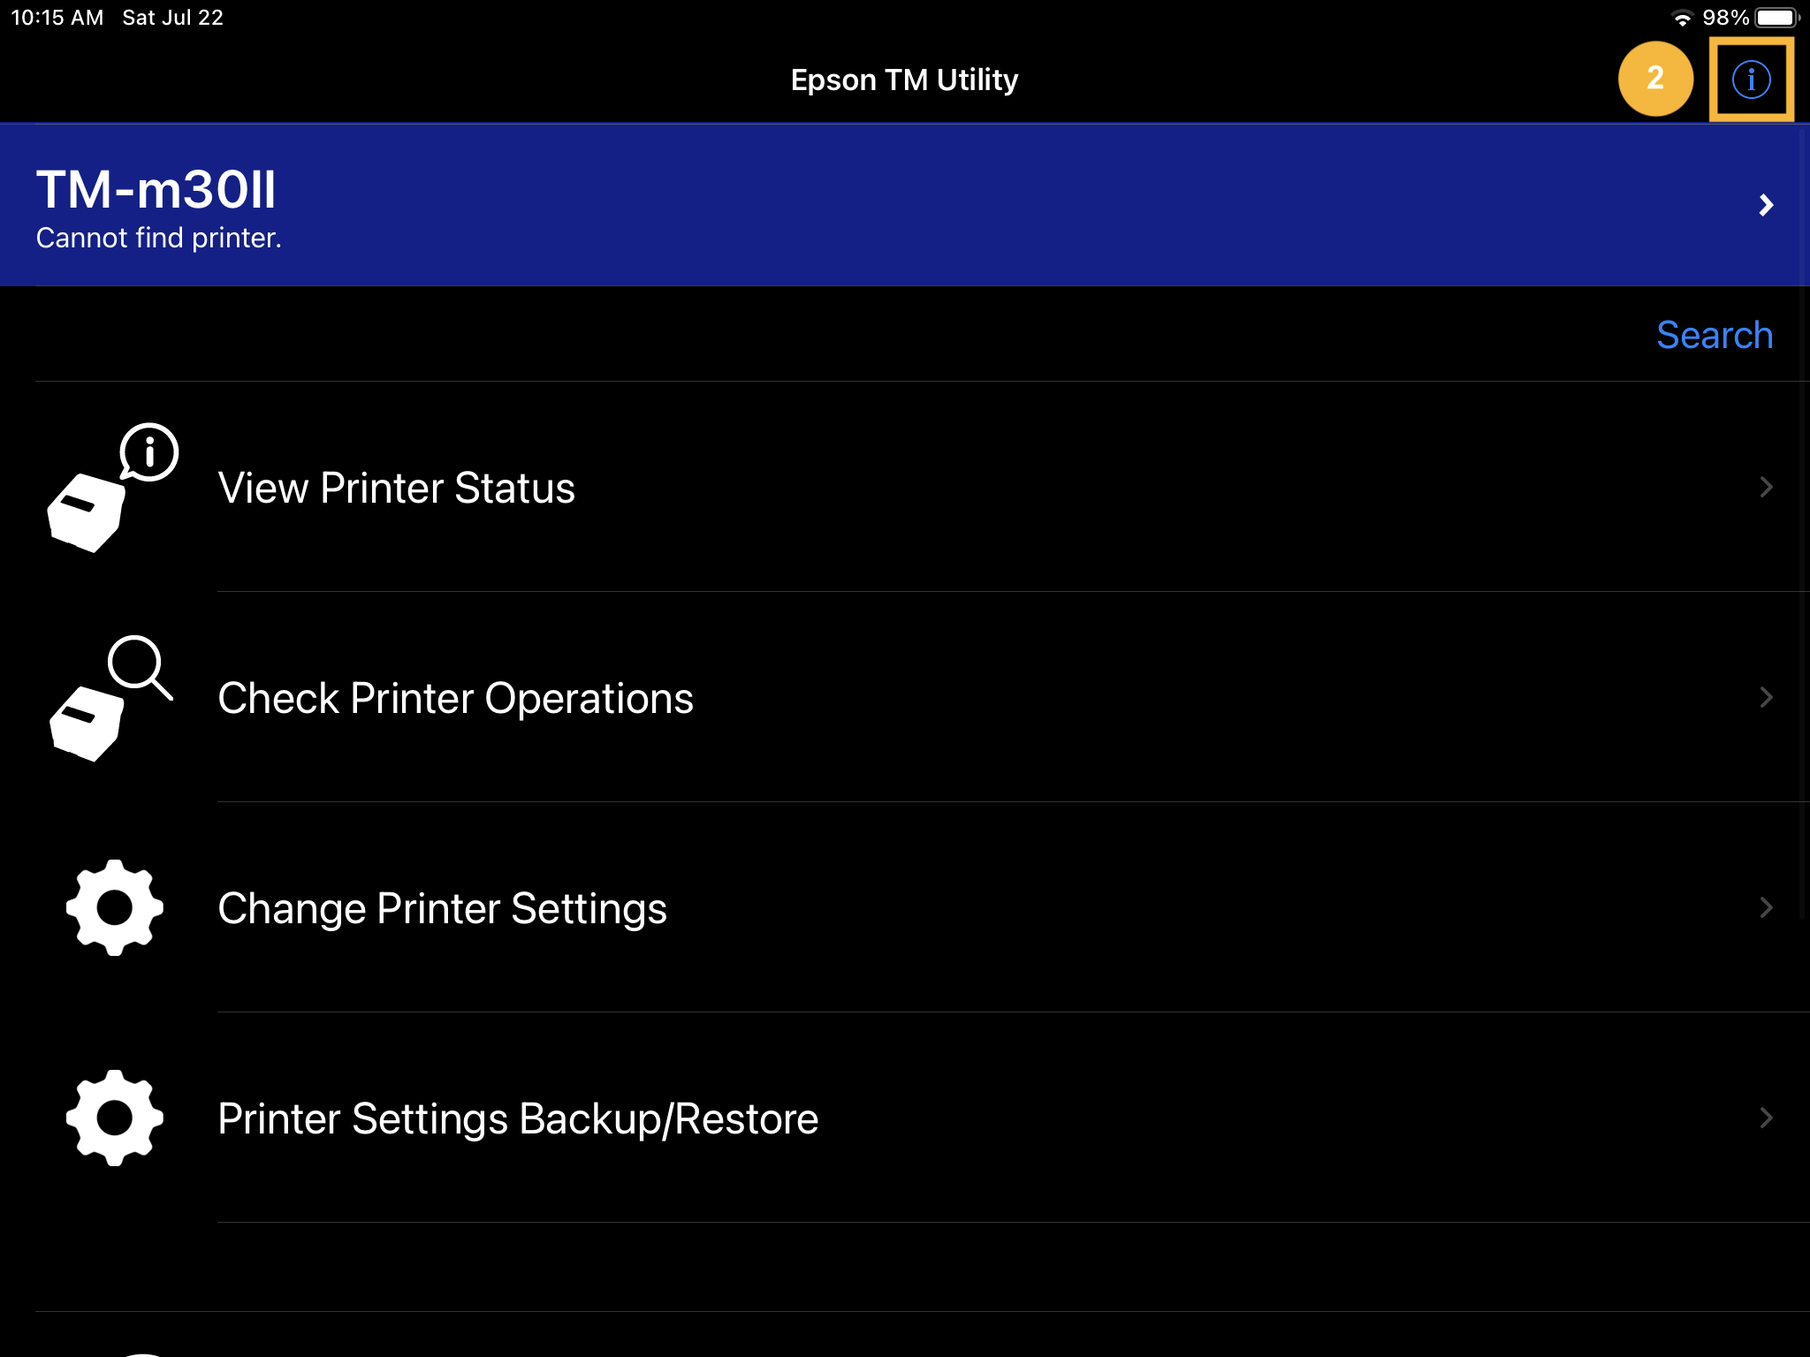This screenshot has height=1357, width=1810.
Task: Open View Printer Status via its chevron
Action: (x=1766, y=487)
